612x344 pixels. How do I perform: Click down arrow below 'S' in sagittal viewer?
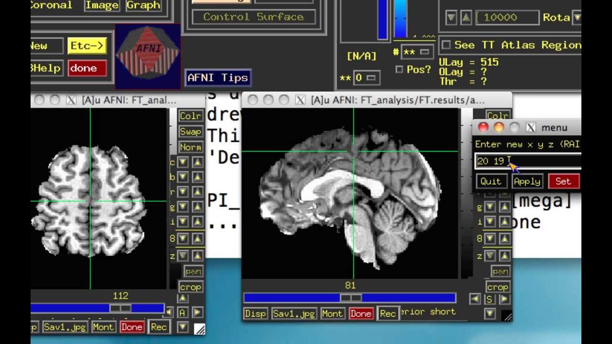coord(490,313)
